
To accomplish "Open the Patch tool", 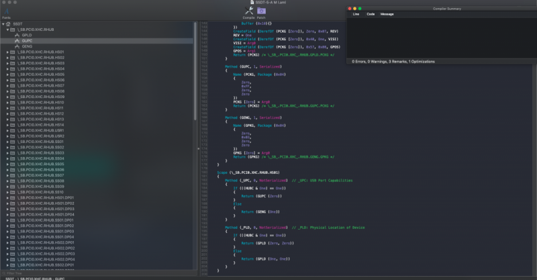I will 261,11.
